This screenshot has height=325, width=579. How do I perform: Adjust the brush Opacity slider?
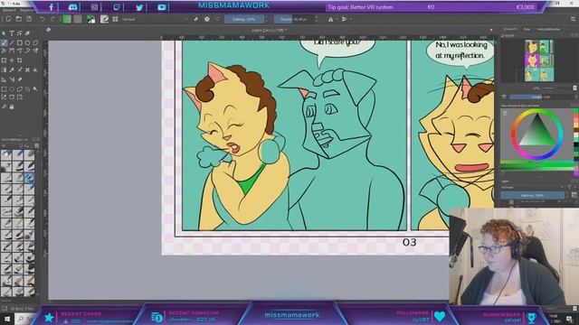pos(244,19)
